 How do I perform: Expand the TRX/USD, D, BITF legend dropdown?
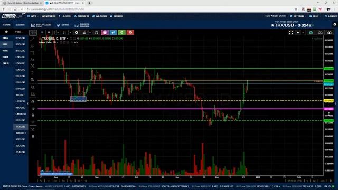click(x=67, y=39)
